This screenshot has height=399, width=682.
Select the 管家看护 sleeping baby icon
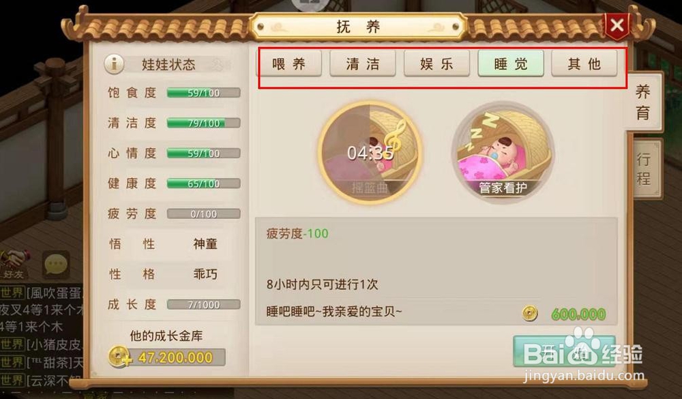click(503, 153)
